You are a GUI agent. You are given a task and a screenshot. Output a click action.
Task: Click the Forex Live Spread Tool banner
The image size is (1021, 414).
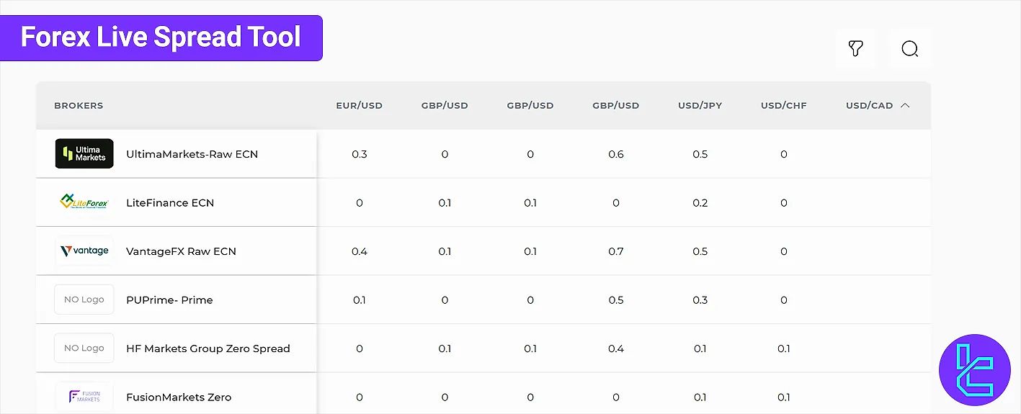coord(161,37)
